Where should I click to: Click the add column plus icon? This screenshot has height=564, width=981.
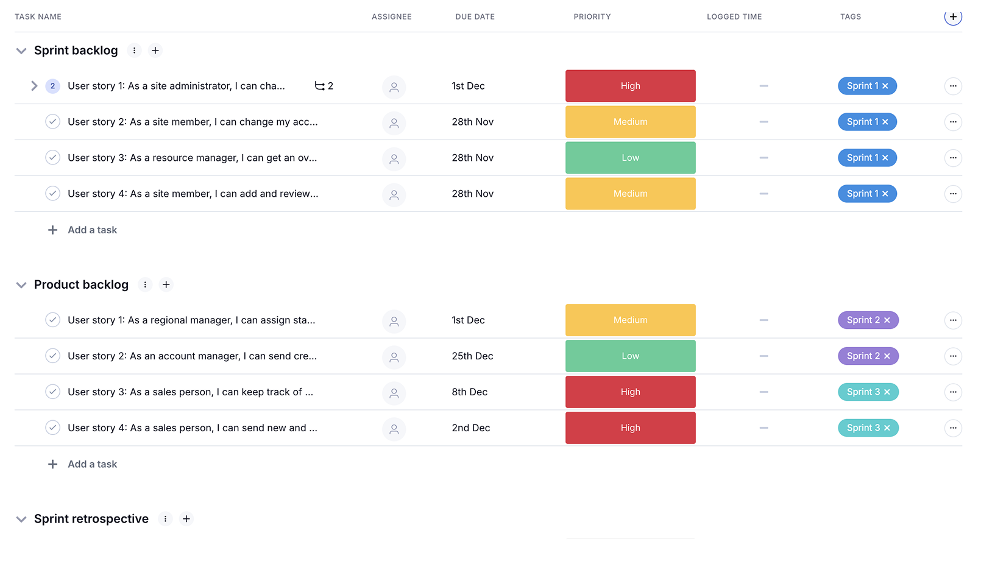[953, 17]
